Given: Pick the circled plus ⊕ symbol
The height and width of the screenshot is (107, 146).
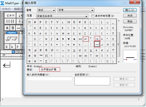Looking at the screenshot, I should coord(46,50).
